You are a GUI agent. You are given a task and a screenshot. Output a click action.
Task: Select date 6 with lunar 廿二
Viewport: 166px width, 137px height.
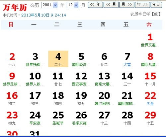pyautogui.click(x=104, y=59)
